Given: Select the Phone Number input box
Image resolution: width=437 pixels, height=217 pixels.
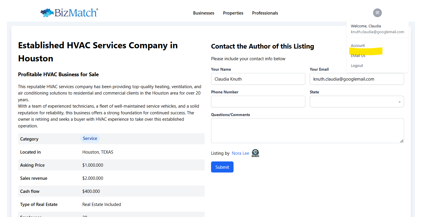Looking at the screenshot, I should tap(258, 102).
